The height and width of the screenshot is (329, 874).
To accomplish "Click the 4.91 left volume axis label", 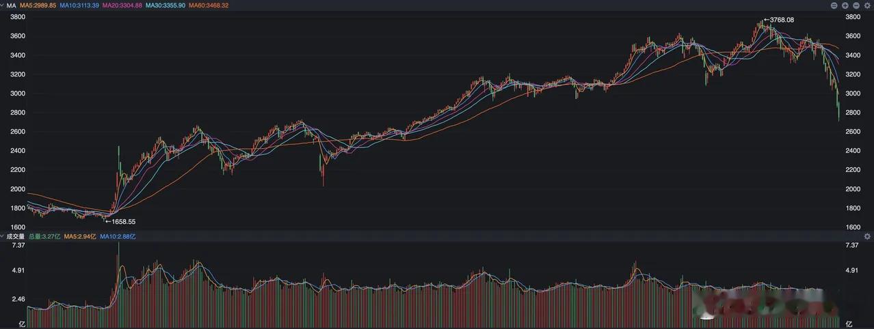I will click(x=18, y=271).
